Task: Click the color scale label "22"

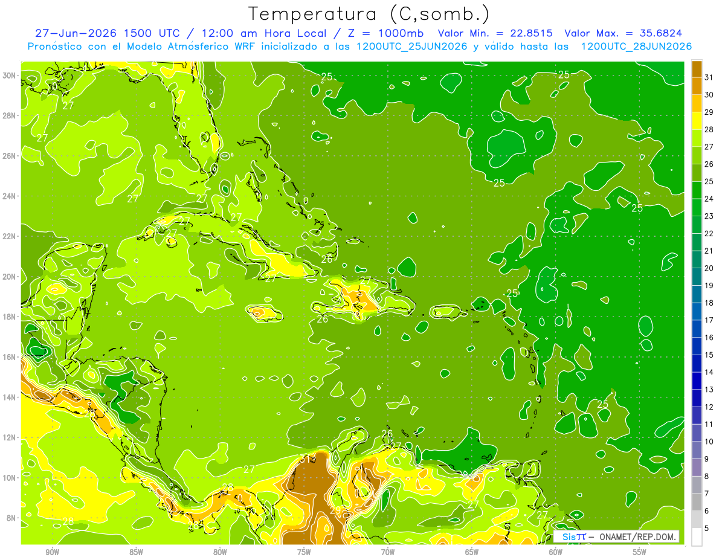Action: [709, 233]
